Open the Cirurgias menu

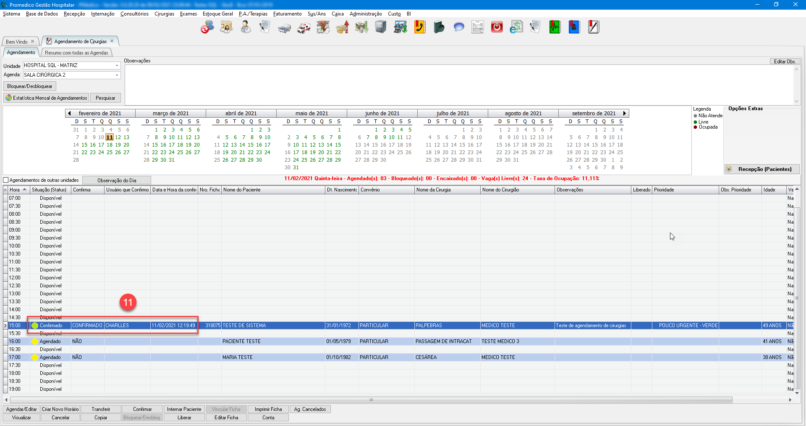click(x=164, y=14)
